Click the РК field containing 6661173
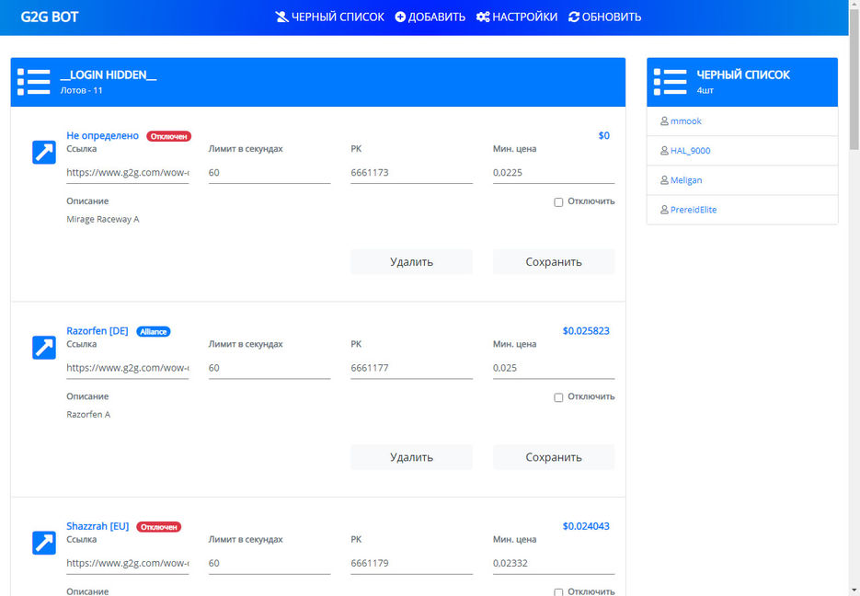The width and height of the screenshot is (860, 596). [x=411, y=173]
